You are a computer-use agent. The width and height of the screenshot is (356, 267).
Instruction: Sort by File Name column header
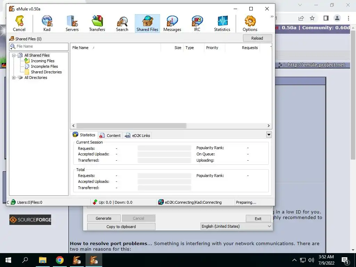[115, 48]
